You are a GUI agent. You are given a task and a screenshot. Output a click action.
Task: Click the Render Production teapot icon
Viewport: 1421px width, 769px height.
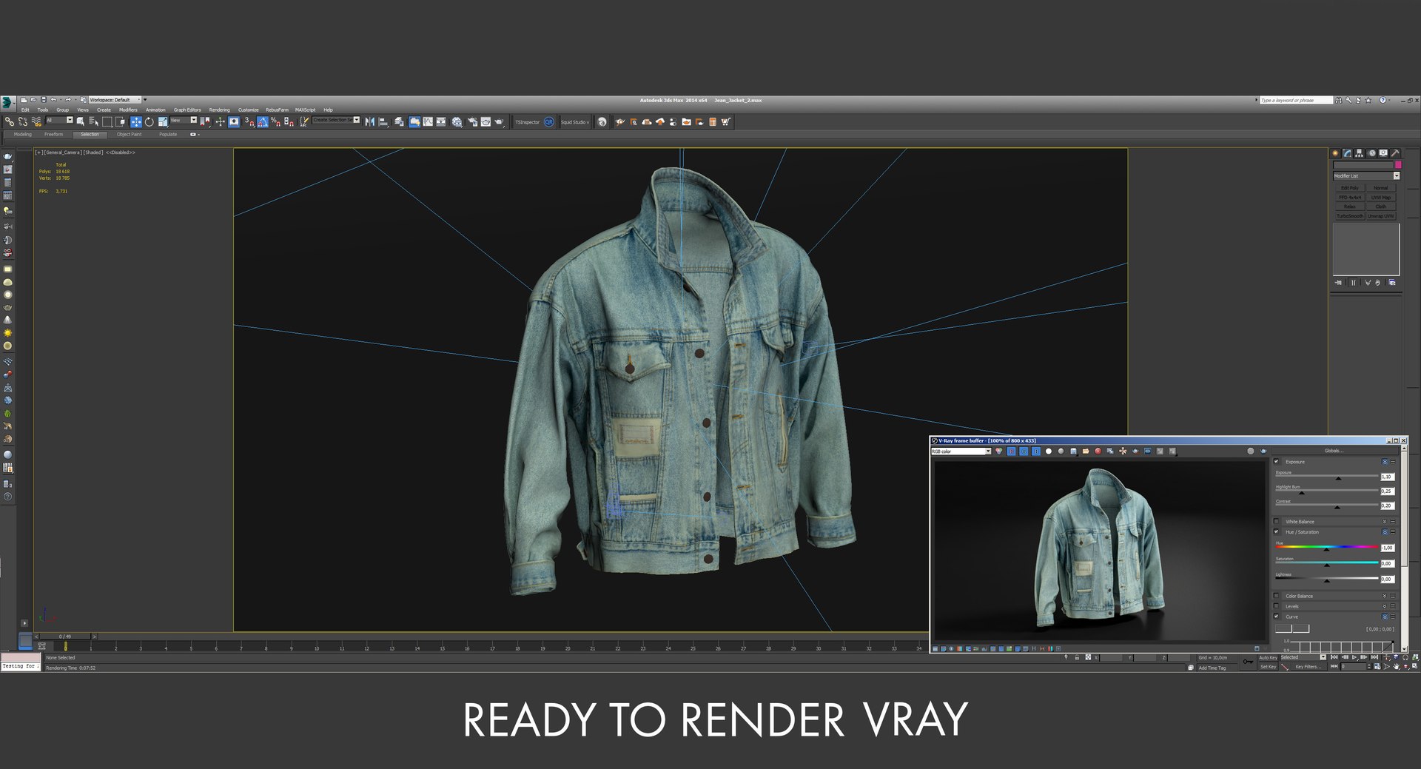(x=500, y=122)
